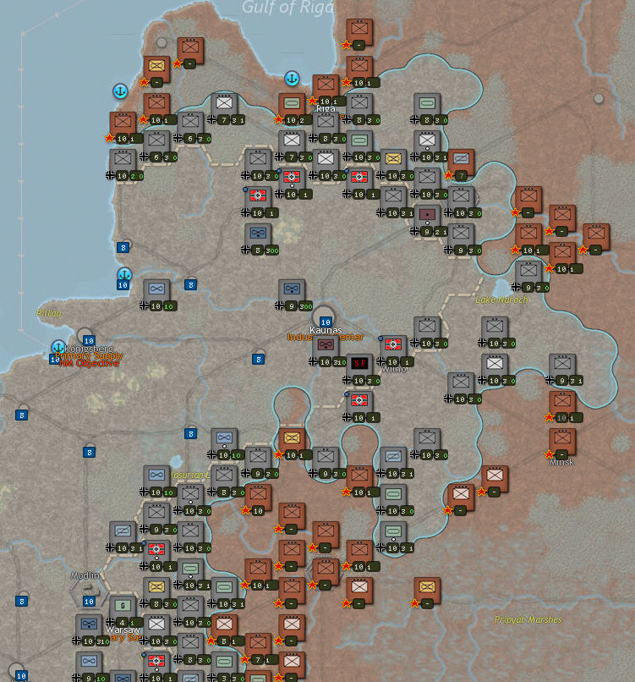
Task: Click the Kaunas city label
Action: (326, 330)
